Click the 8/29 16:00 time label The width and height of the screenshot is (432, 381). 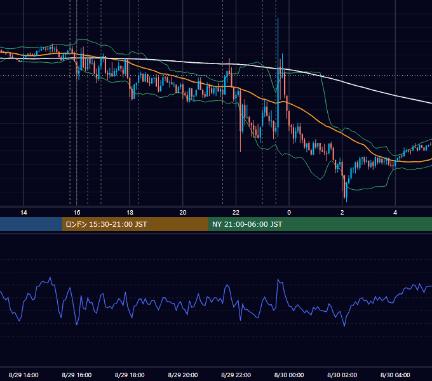[x=77, y=375]
